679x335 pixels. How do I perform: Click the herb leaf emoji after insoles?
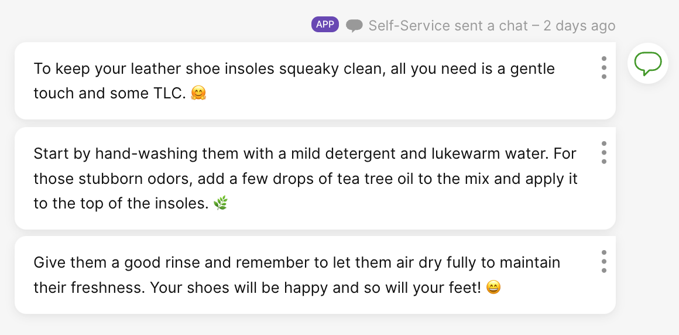pos(221,203)
